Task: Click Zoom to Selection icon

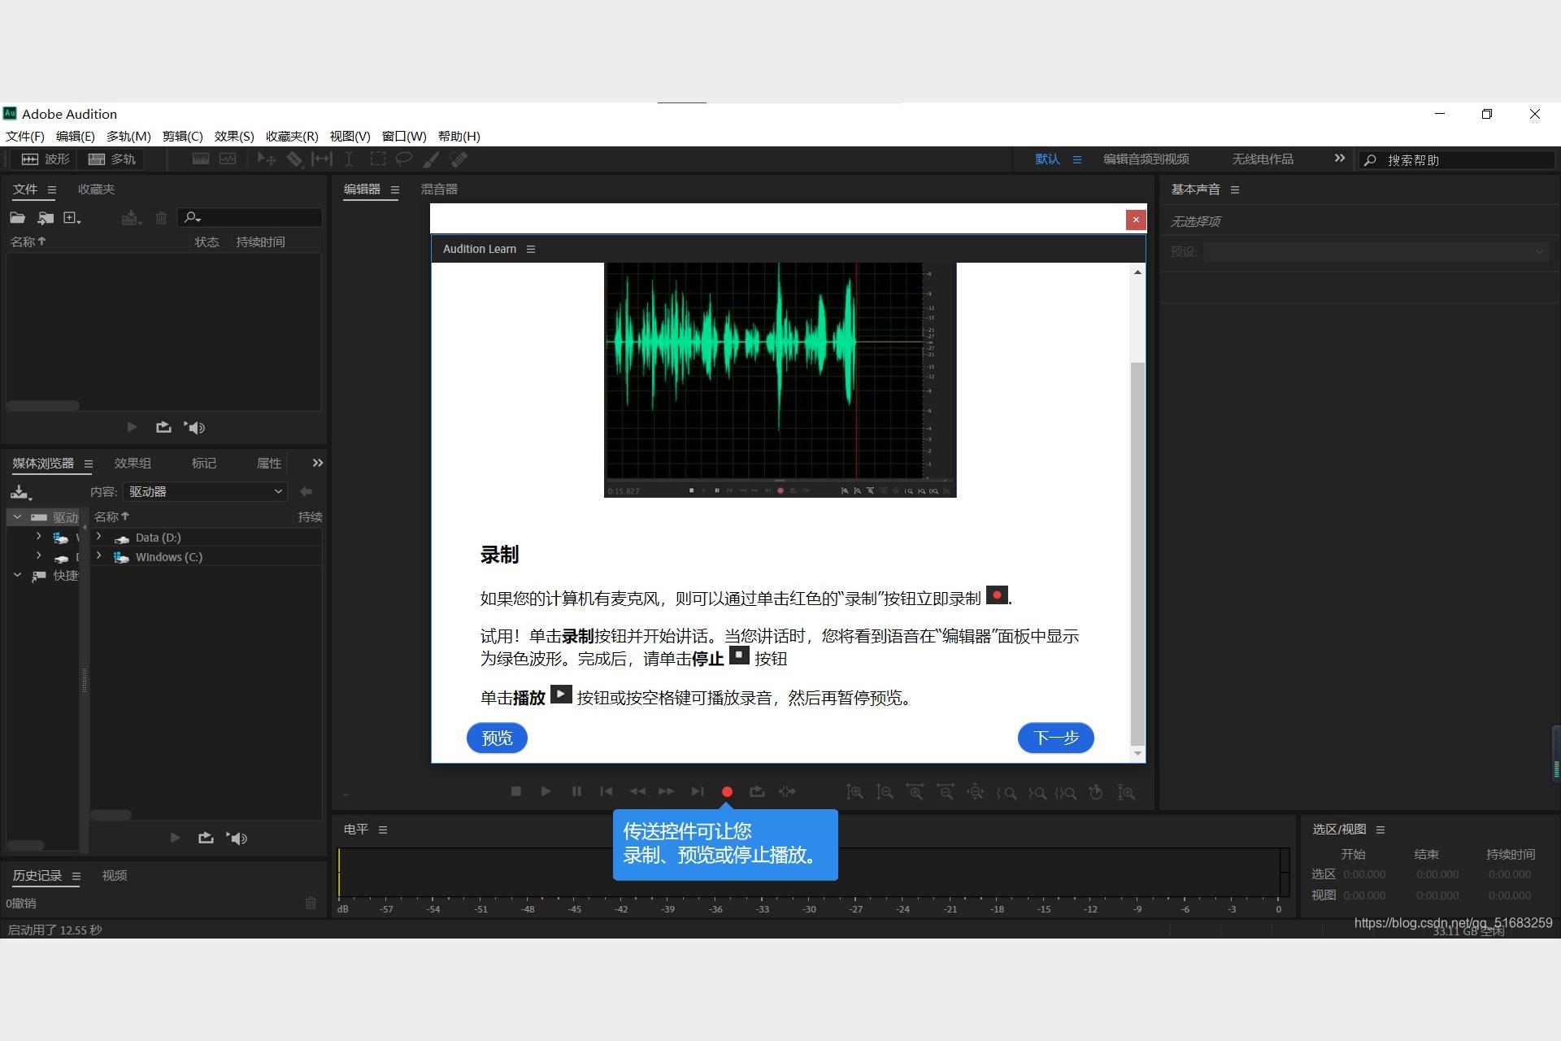Action: [1066, 793]
